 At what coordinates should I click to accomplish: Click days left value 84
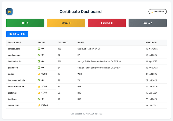[x=59, y=68]
